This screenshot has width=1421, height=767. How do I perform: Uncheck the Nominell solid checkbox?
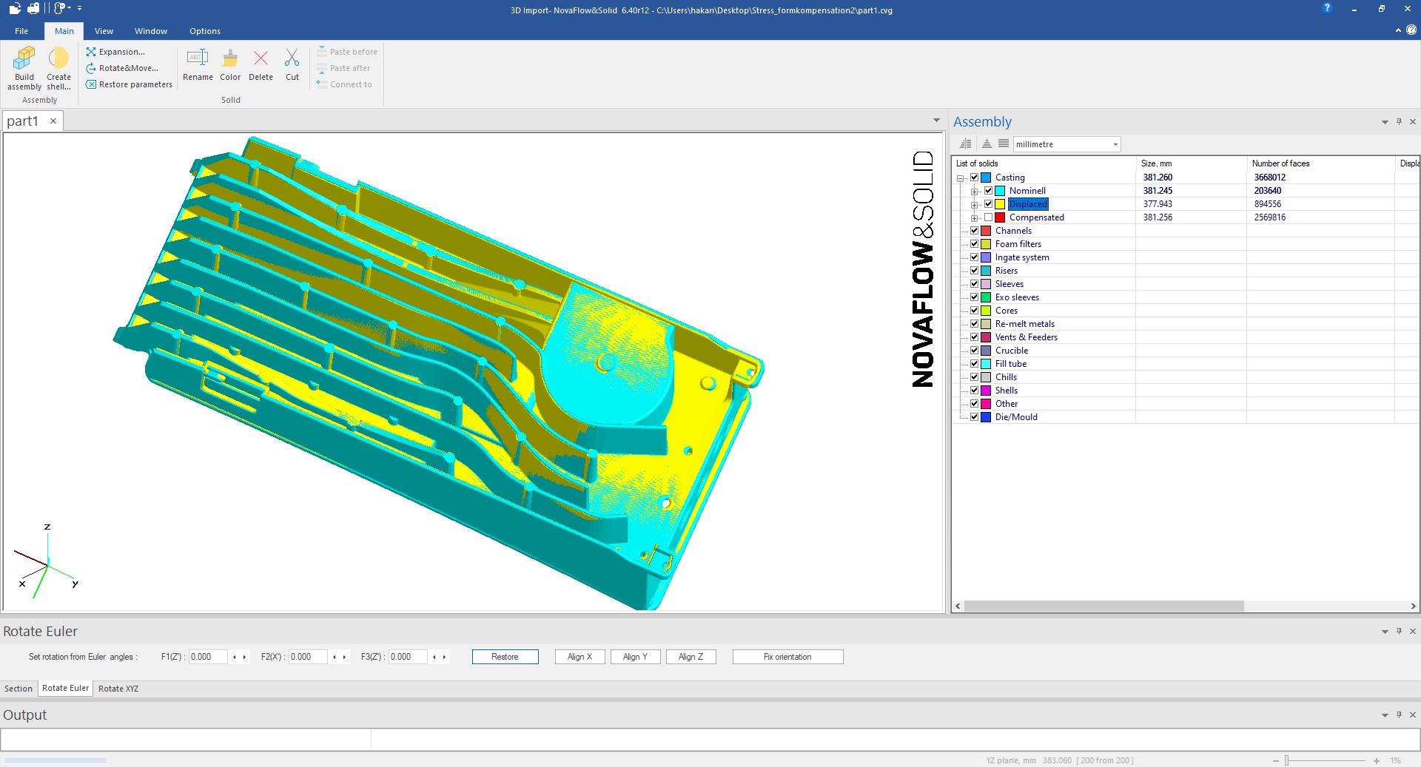pos(988,191)
